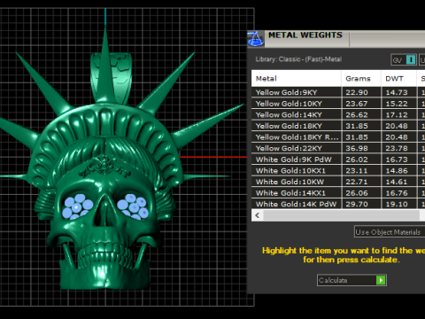Click the 15.22 DWT value
Viewport: 425px width, 319px height.
(397, 104)
